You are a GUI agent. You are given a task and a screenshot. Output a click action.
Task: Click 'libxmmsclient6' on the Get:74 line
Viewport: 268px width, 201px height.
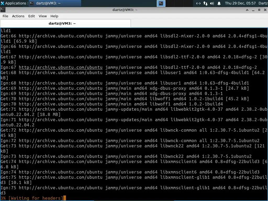(x=178, y=162)
